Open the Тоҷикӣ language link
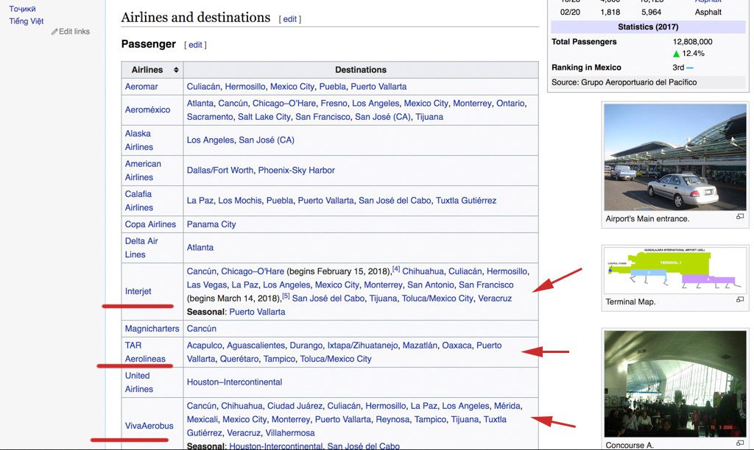The height and width of the screenshot is (450, 754). (x=22, y=9)
